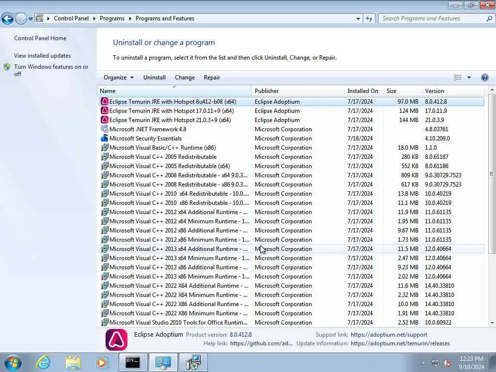Image resolution: width=496 pixels, height=372 pixels.
Task: Open the Organize dropdown menu
Action: (x=119, y=77)
